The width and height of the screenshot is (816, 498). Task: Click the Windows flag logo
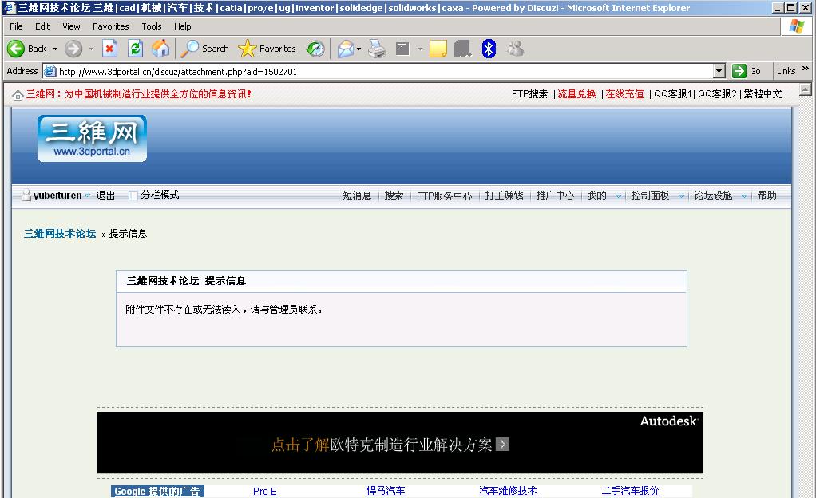click(796, 26)
